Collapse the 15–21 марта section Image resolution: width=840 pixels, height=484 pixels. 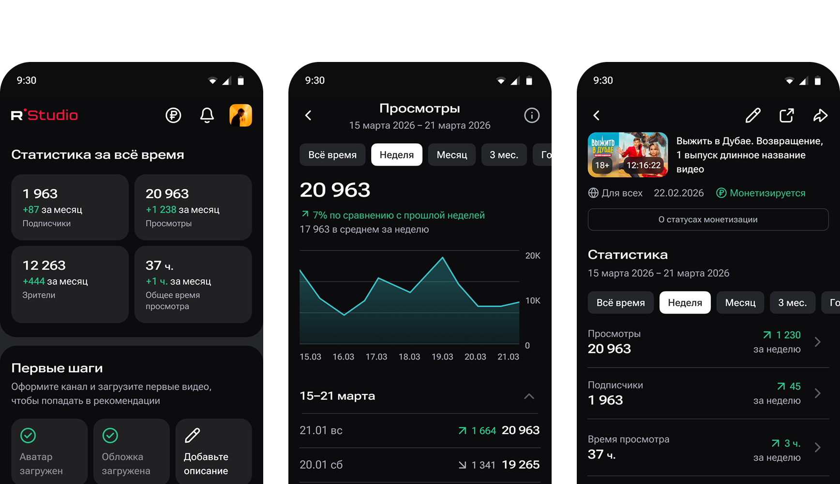pyautogui.click(x=529, y=396)
